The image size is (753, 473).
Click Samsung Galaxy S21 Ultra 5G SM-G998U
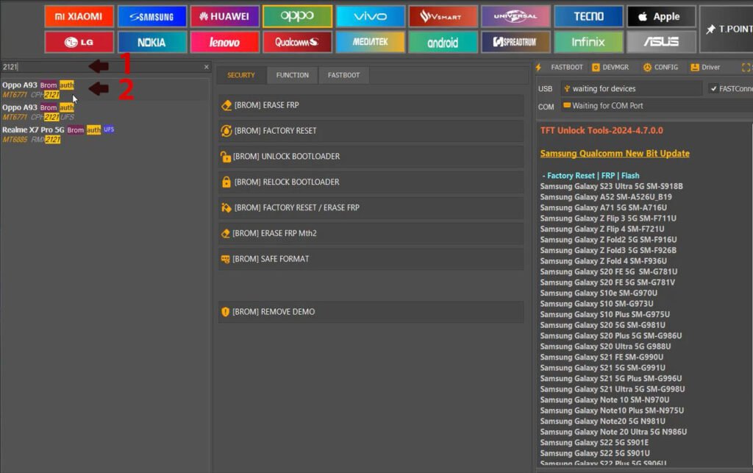tap(613, 389)
